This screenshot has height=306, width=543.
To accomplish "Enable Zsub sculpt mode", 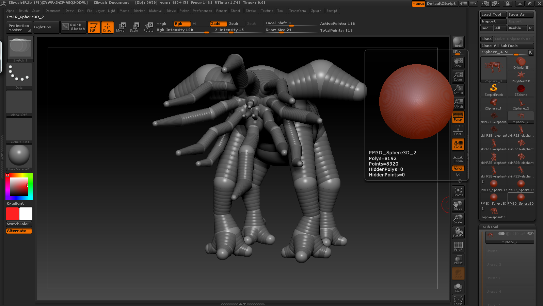I will 236,24.
